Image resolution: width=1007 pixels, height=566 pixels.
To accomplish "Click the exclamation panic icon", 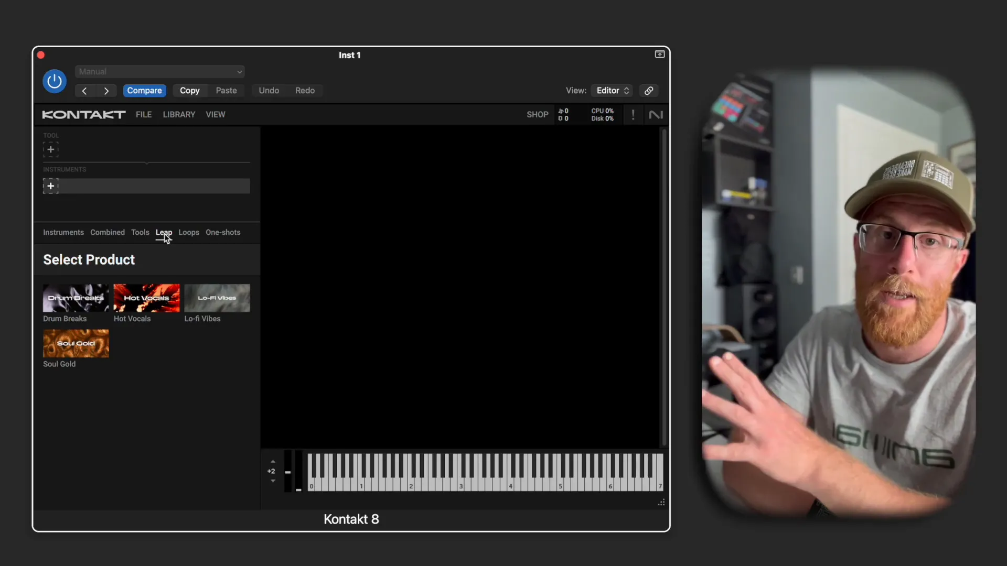I will [633, 115].
